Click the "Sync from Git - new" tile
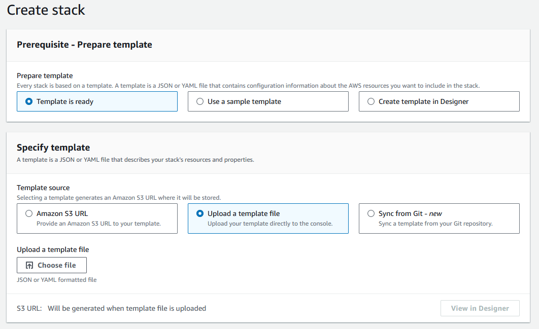This screenshot has width=539, height=329. (x=439, y=217)
